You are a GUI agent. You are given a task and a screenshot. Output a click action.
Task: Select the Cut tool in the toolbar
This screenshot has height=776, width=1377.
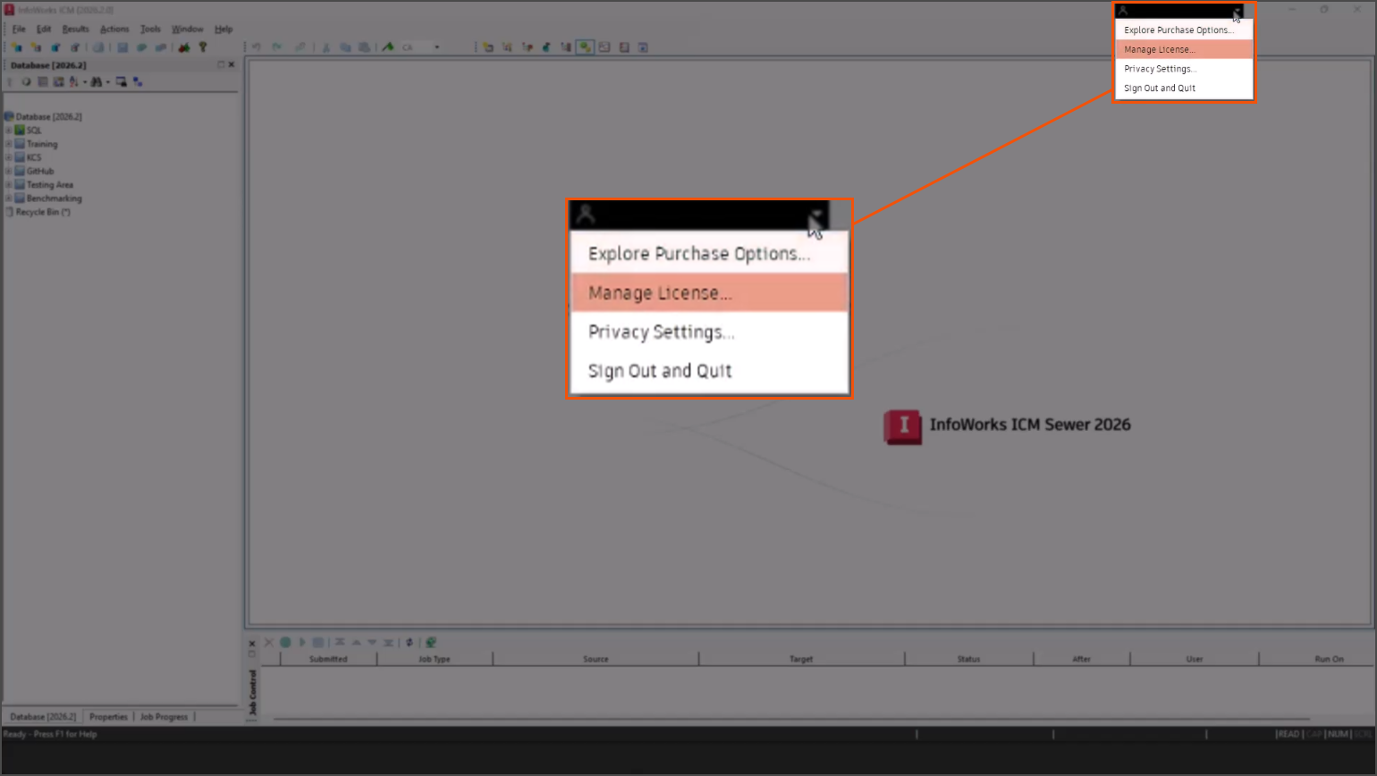[x=325, y=47]
